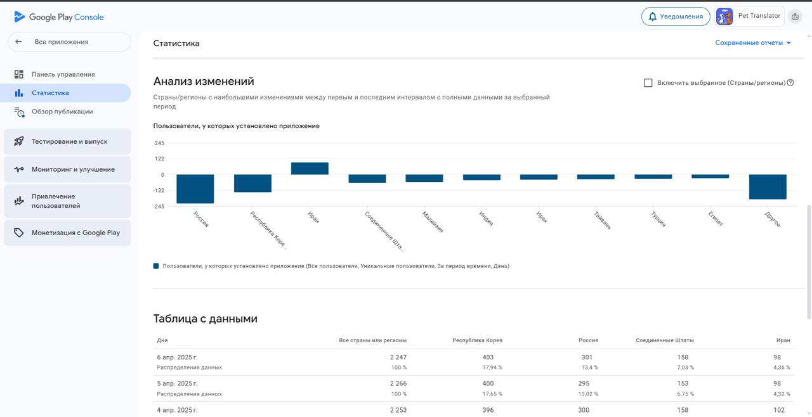Click the briefcase icon in top bar
Image resolution: width=812 pixels, height=417 pixels.
coord(795,16)
